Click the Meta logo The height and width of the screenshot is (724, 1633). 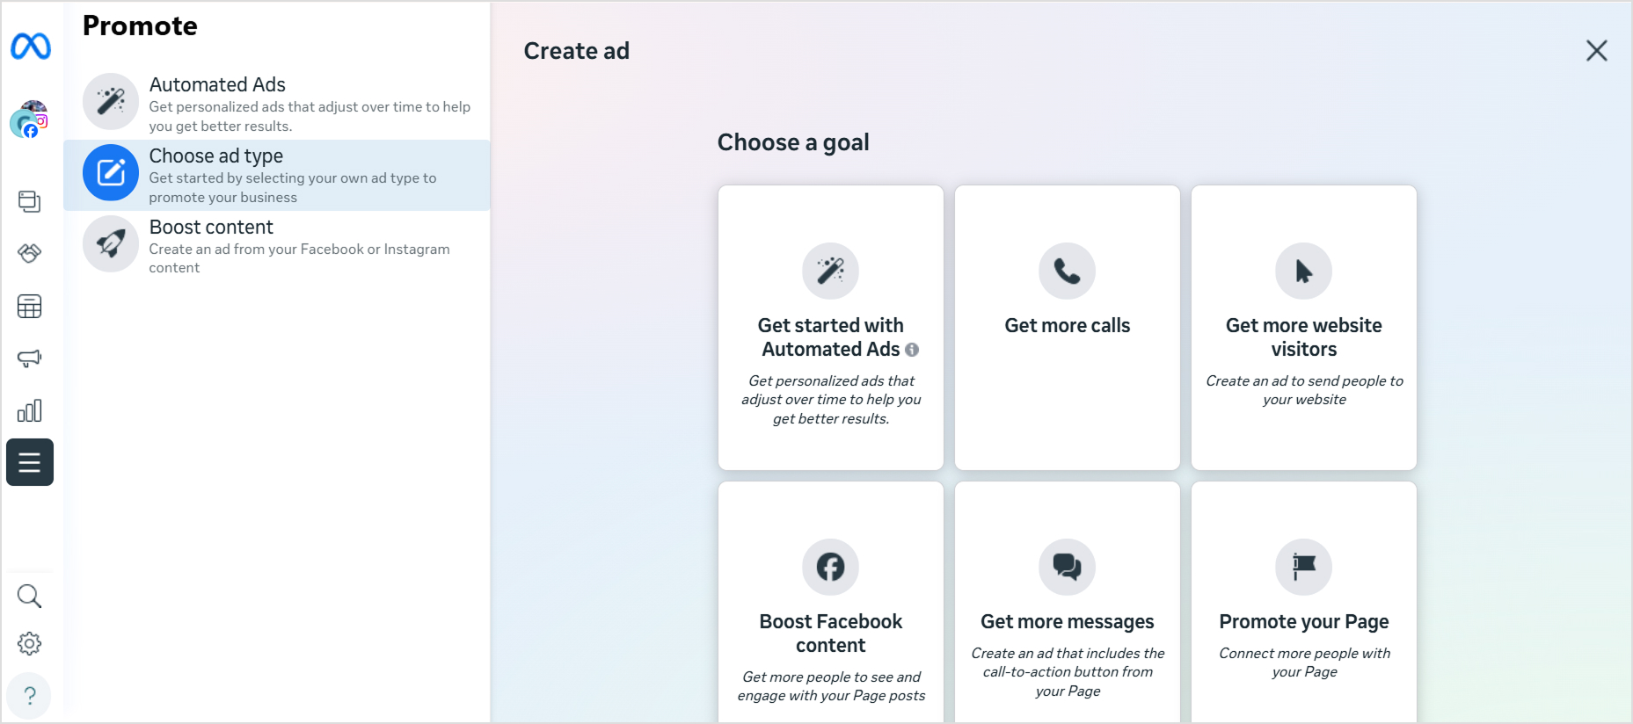pos(29,47)
